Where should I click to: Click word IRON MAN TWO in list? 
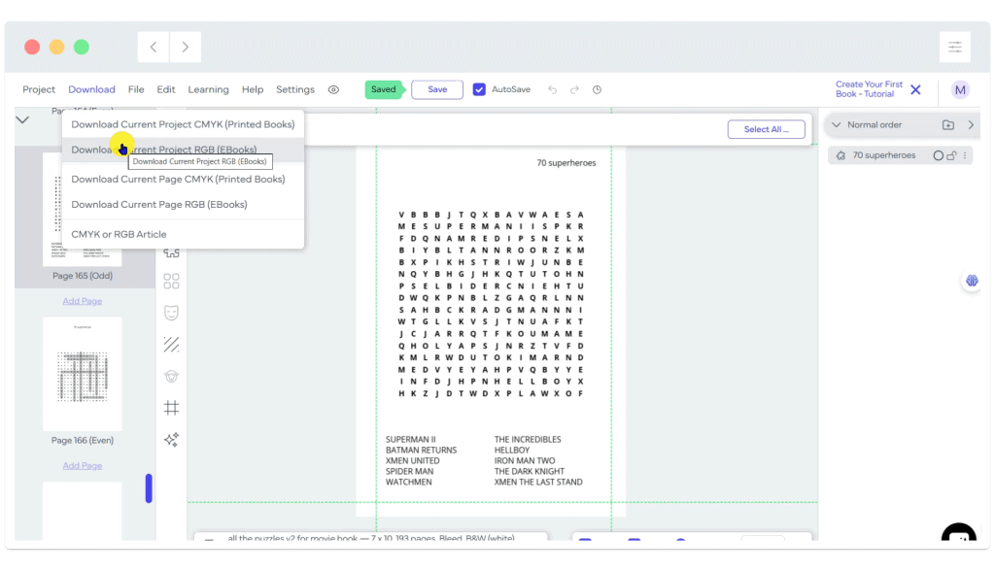click(x=524, y=461)
